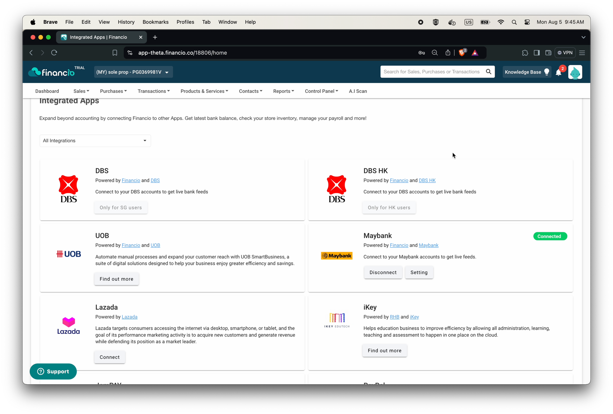Click the browser address bar URL

tap(182, 53)
